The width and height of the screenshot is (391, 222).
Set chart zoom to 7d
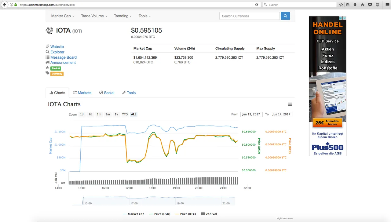tap(90, 114)
